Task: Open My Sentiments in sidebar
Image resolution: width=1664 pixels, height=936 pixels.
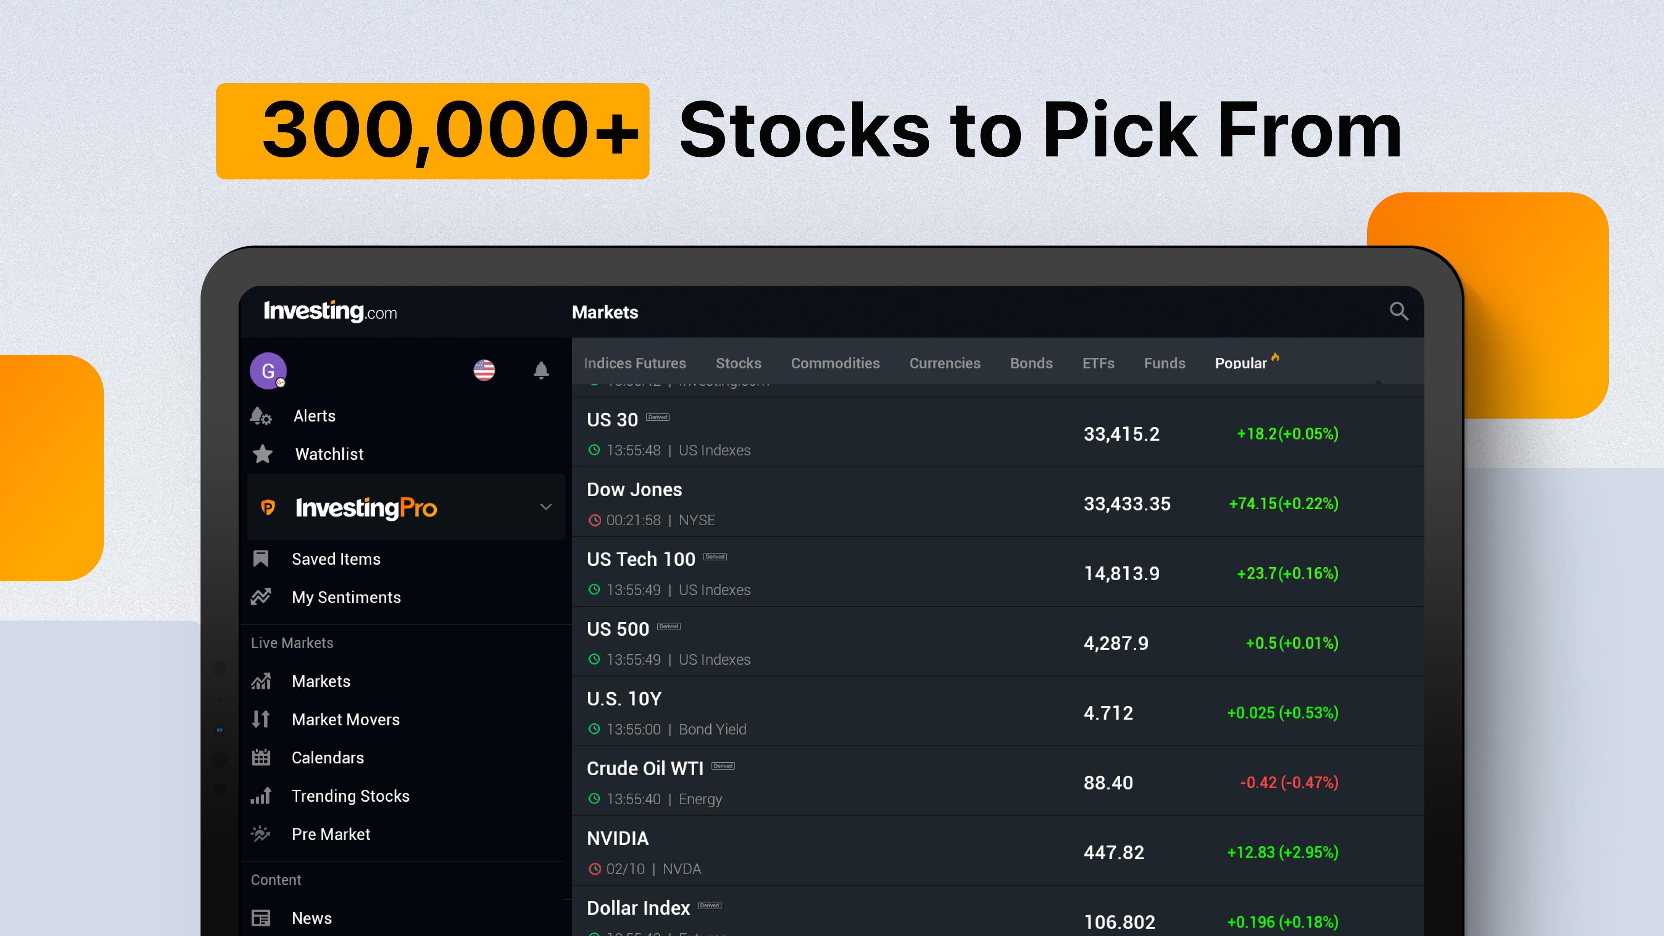Action: pos(346,598)
